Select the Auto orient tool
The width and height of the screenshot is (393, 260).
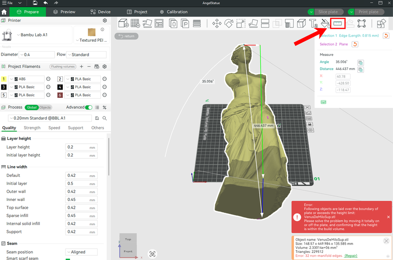[147, 23]
